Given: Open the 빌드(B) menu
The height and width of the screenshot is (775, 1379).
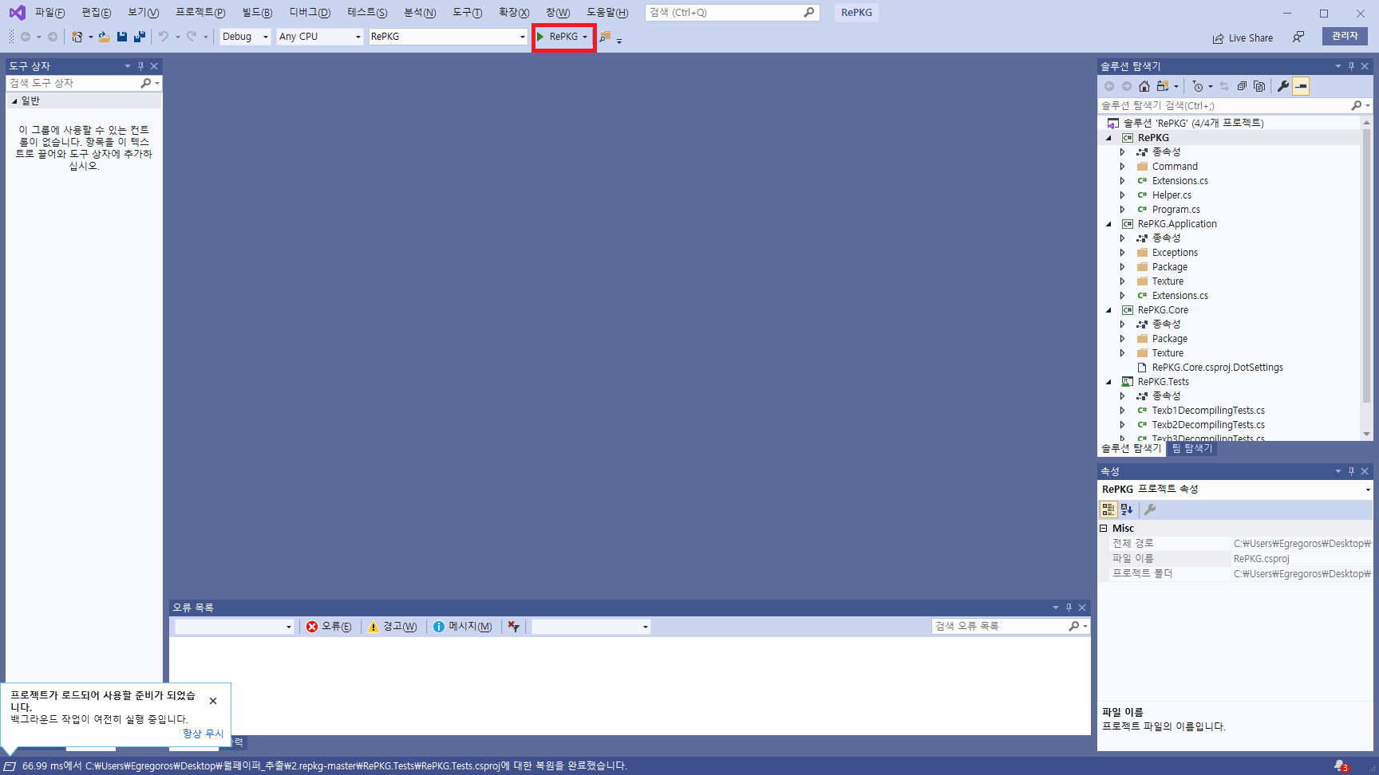Looking at the screenshot, I should point(257,13).
